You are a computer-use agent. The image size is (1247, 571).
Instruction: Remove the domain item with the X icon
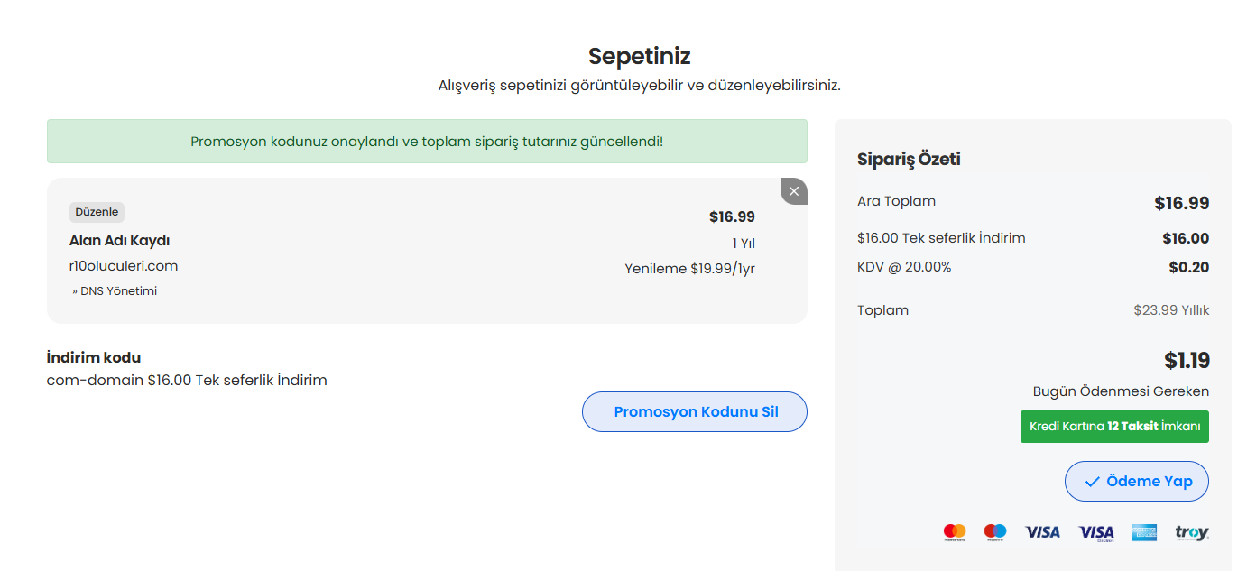pos(794,191)
